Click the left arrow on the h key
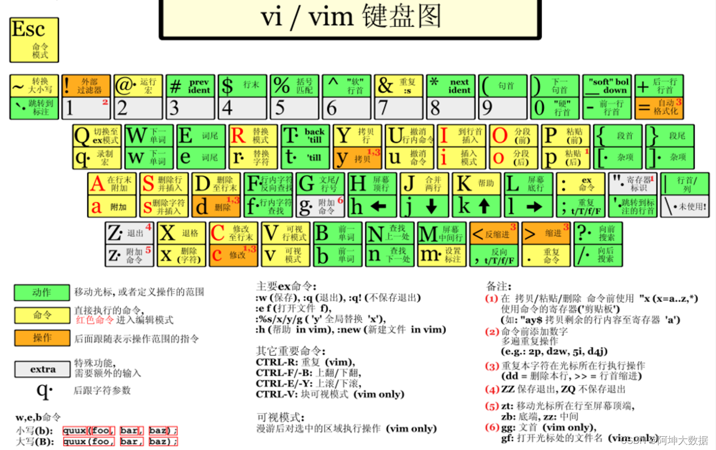 pos(378,206)
